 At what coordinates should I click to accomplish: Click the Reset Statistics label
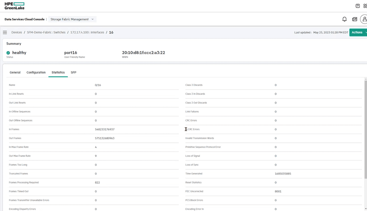click(193, 183)
